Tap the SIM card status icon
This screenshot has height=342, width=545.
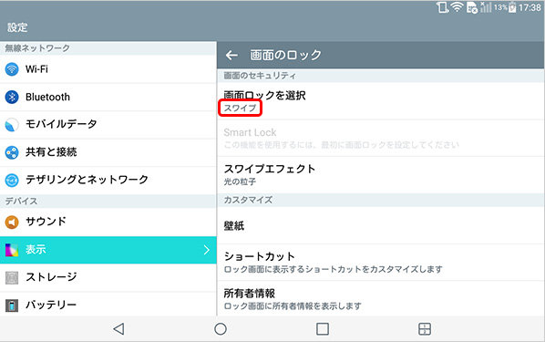472,7
